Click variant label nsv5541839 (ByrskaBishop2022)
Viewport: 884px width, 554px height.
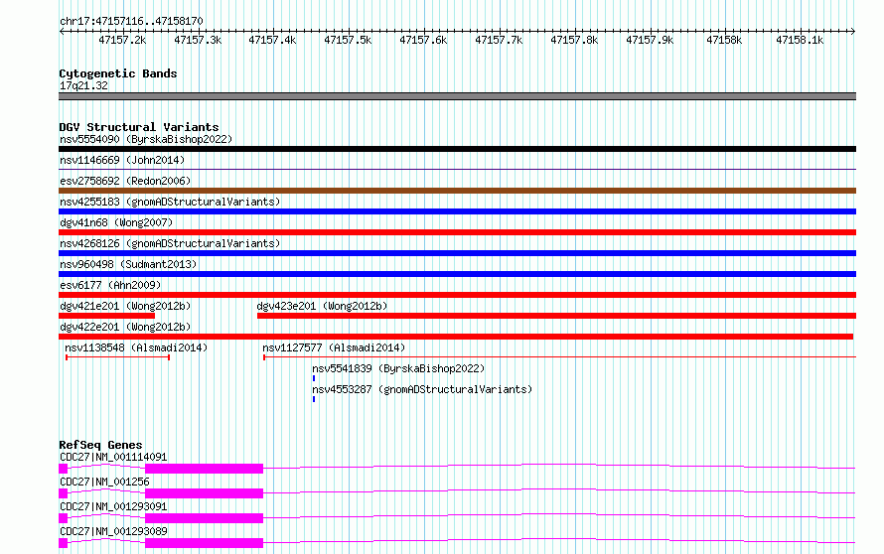(398, 368)
